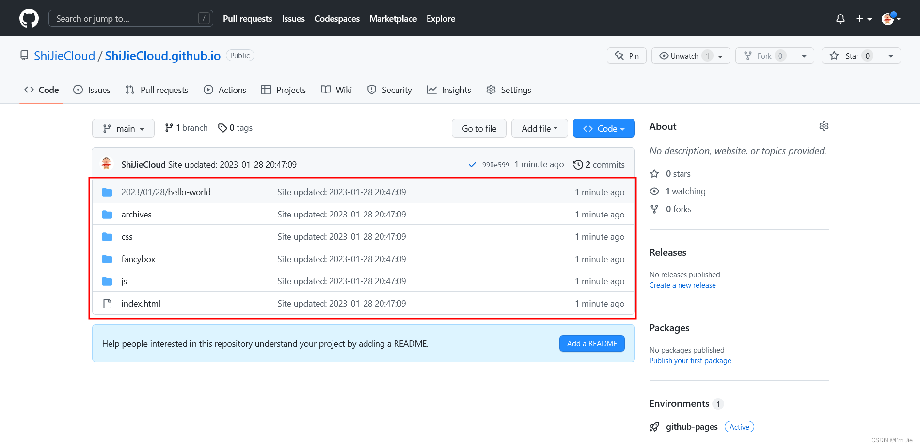The height and width of the screenshot is (447, 920).
Task: Click the commit author avatar
Action: (107, 164)
